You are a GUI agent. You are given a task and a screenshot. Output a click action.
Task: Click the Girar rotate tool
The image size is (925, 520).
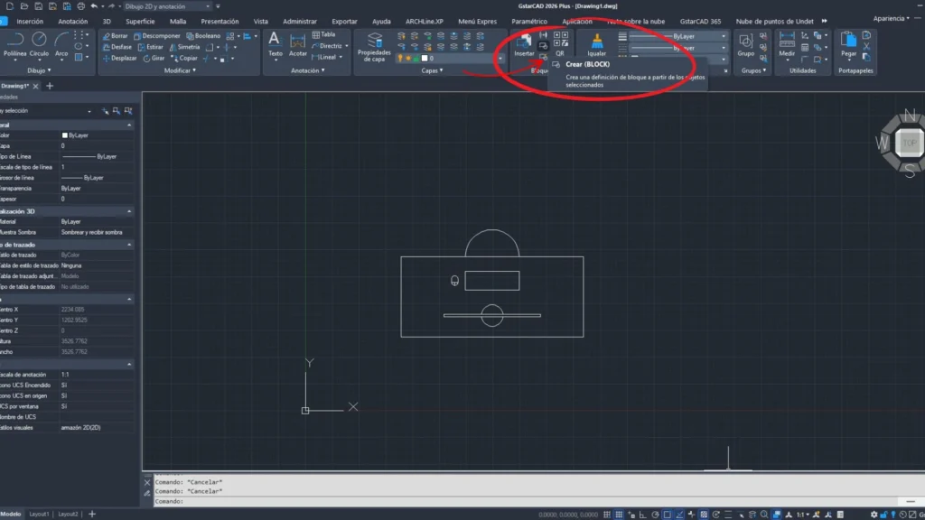point(154,59)
